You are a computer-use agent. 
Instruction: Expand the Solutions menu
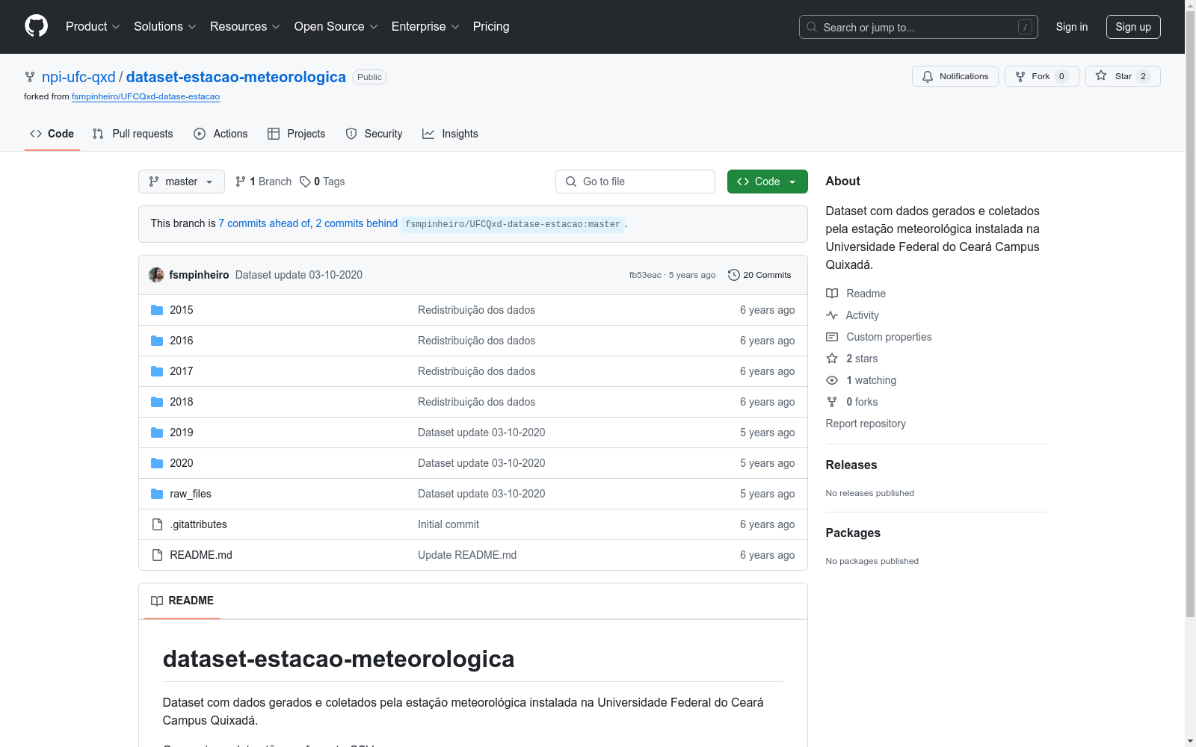click(165, 27)
